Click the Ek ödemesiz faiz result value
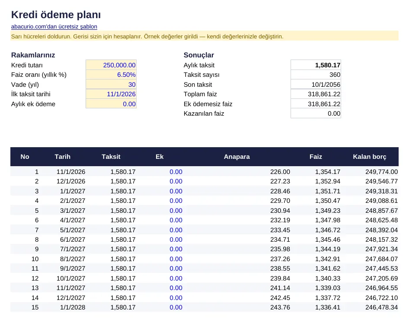 tap(316, 104)
